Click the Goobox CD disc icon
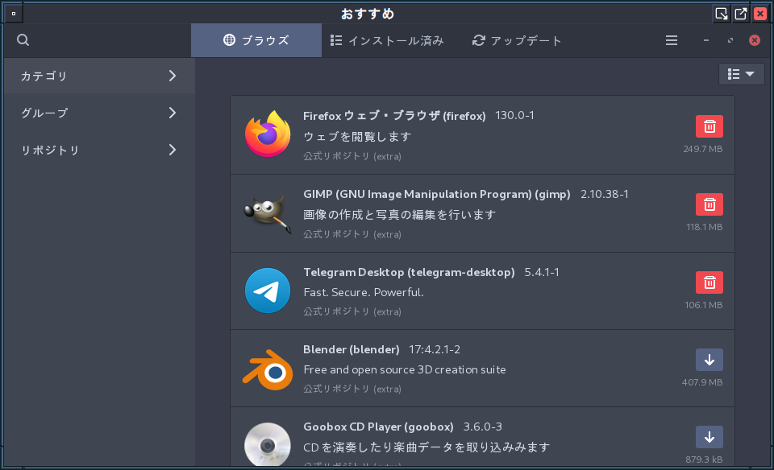This screenshot has height=470, width=774. point(268,444)
